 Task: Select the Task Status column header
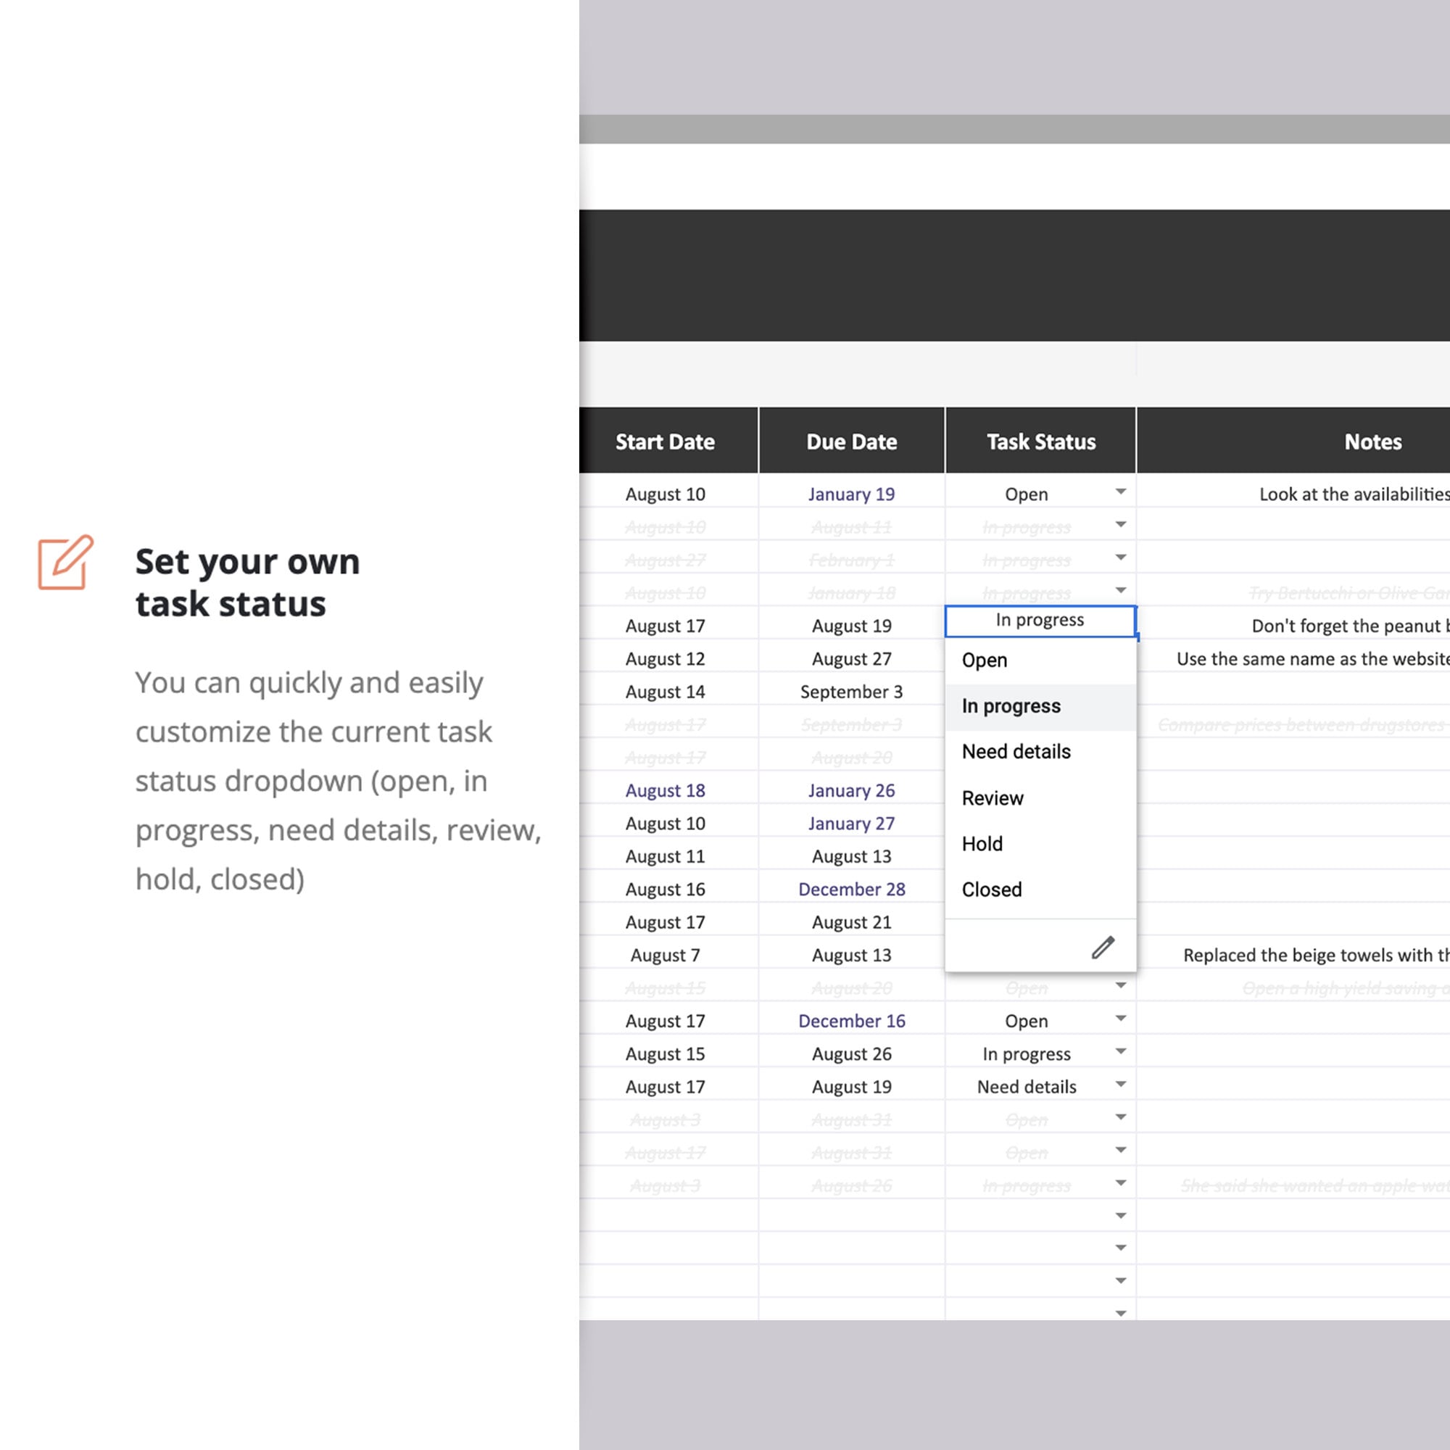[x=1040, y=442]
